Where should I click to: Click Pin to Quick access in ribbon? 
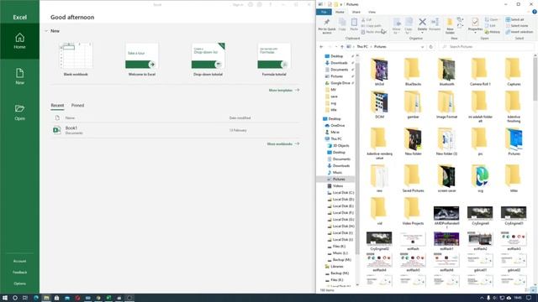327,26
